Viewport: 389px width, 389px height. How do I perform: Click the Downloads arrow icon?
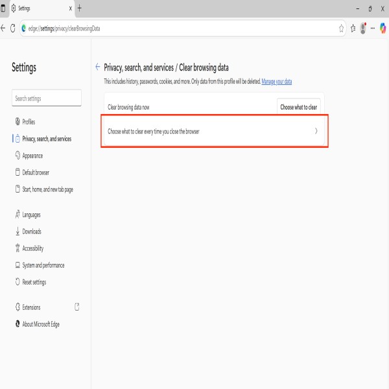point(17,231)
